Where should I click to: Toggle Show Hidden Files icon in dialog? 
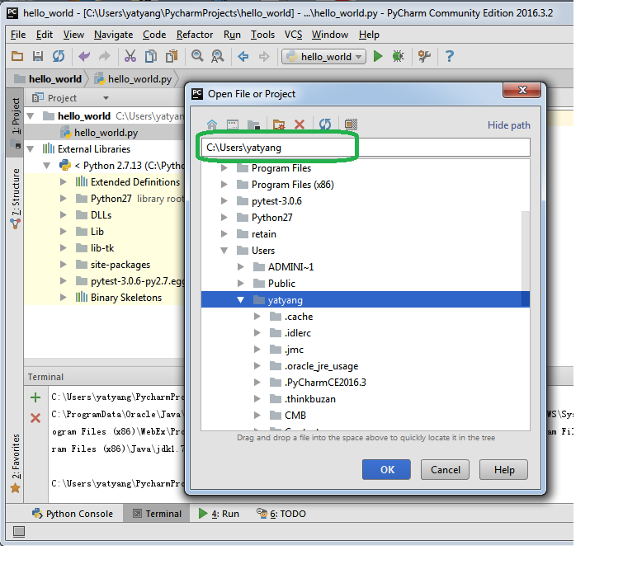tap(351, 125)
